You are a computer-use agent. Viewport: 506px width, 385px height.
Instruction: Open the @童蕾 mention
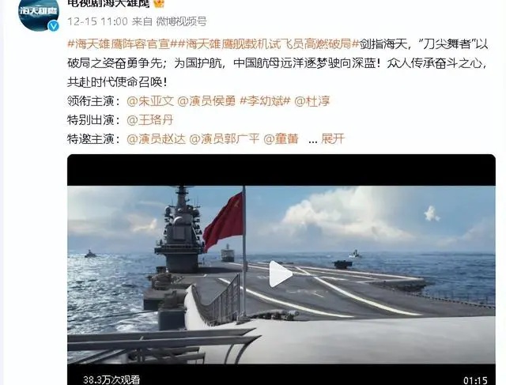coord(281,139)
